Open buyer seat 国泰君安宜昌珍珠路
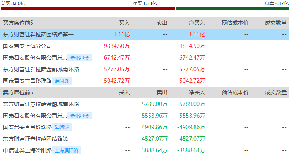The height and width of the screenshot is (155, 289). tap(27, 81)
